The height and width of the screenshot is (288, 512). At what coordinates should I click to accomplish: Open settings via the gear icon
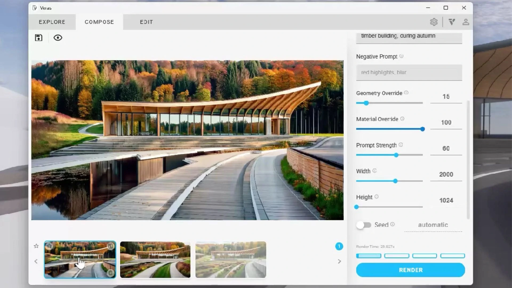[x=434, y=22]
